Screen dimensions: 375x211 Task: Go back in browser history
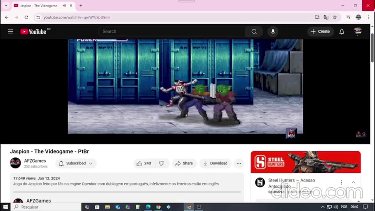click(7, 17)
